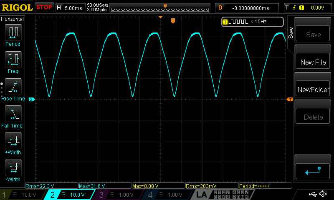Select the Channel 4 tab
Image resolution: width=334 pixels, height=200 pixels.
click(x=167, y=195)
